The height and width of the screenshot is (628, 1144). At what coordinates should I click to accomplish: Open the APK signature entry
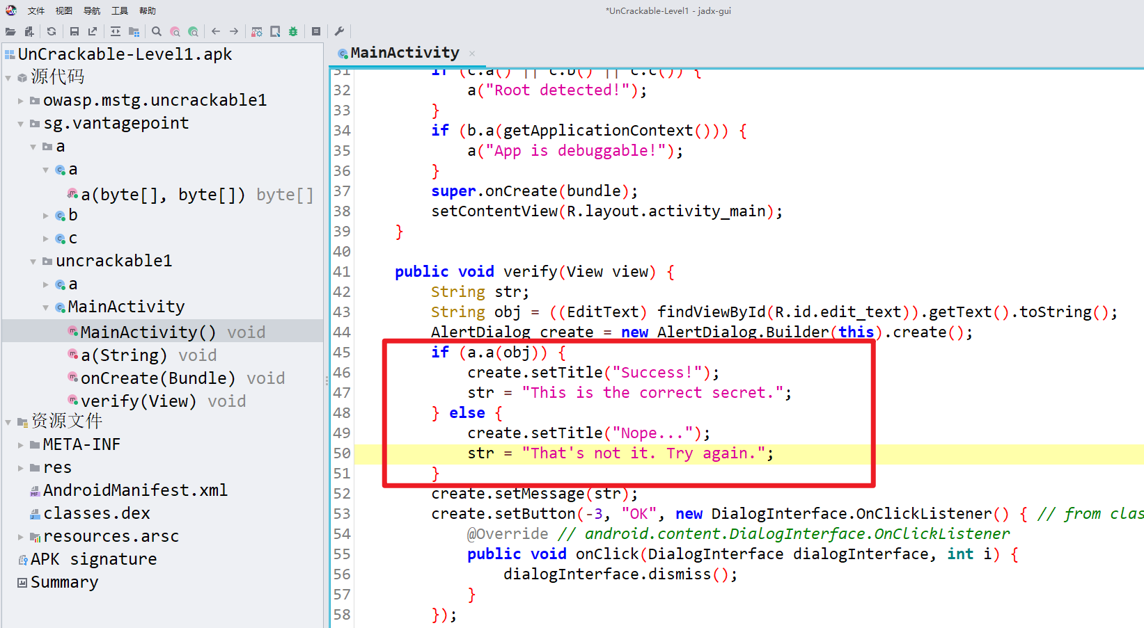[94, 559]
